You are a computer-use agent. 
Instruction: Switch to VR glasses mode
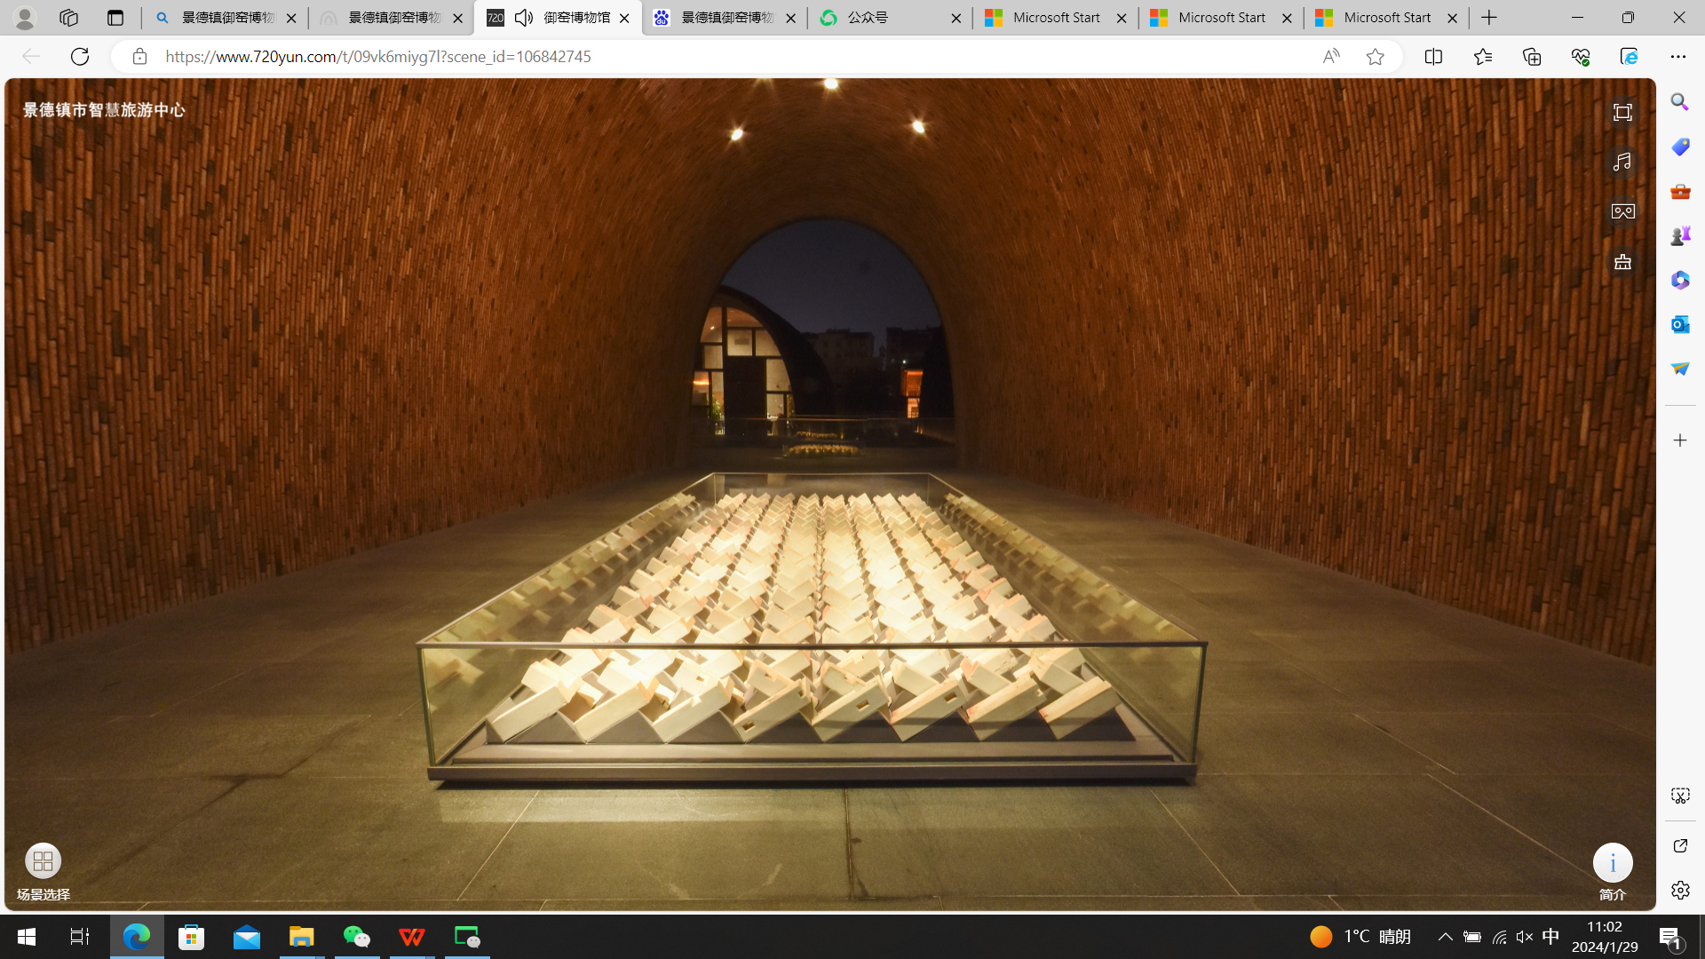coord(1622,211)
